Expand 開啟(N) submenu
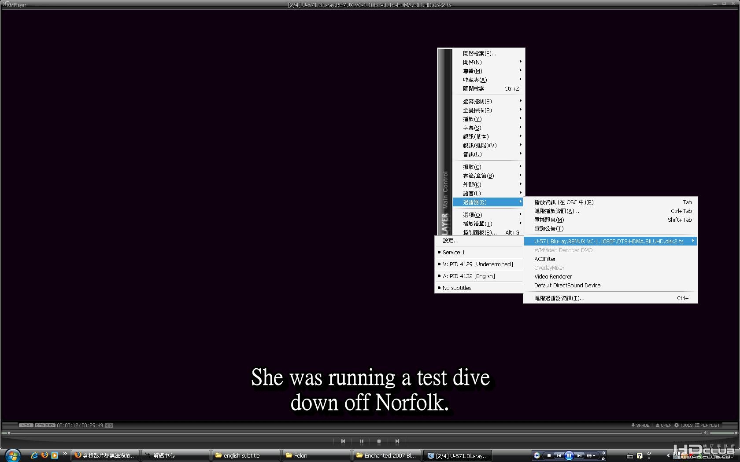The width and height of the screenshot is (740, 462). click(x=489, y=62)
